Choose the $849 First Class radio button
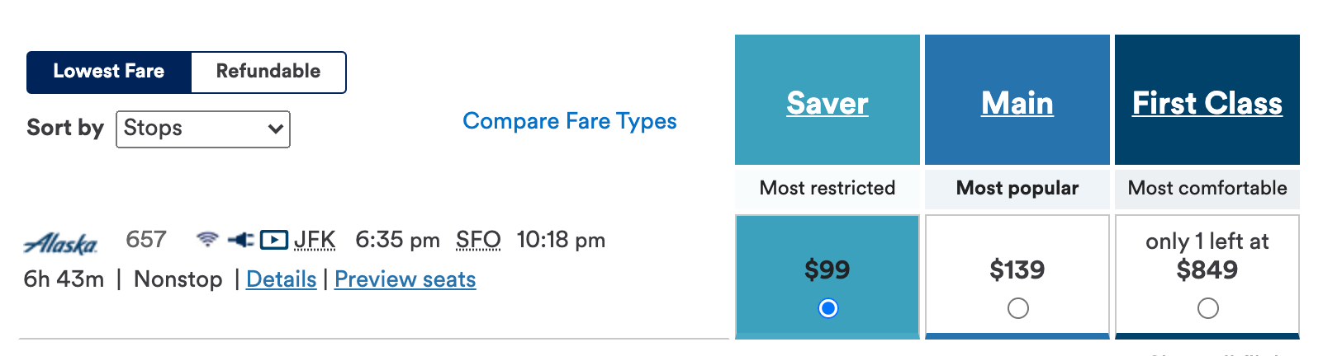Viewport: 1323px width, 356px height. (x=1207, y=308)
